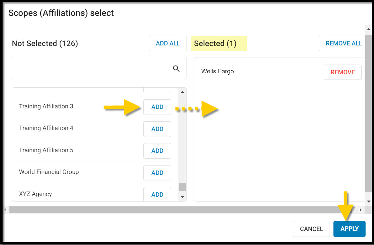The height and width of the screenshot is (245, 374).
Task: Click the search magnifier icon
Action: point(176,69)
